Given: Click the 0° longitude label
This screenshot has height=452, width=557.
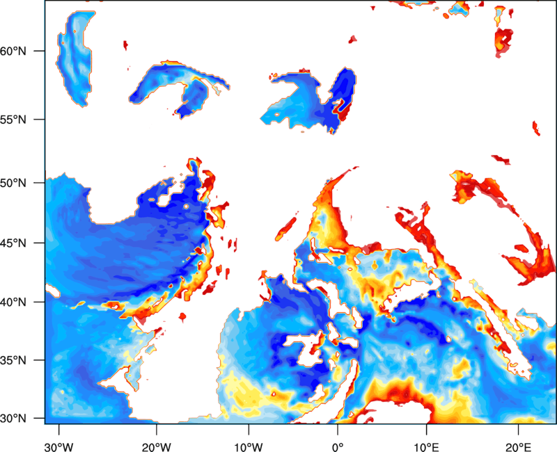Looking at the screenshot, I should pyautogui.click(x=338, y=446).
